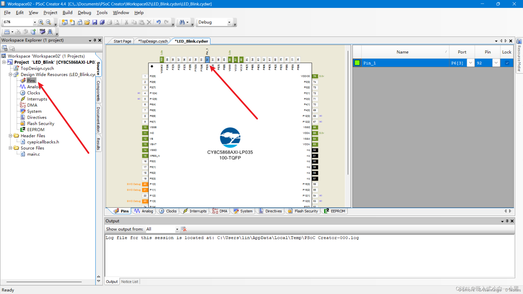
Task: Click the Debug bug toolbar icon
Action: [x=50, y=32]
